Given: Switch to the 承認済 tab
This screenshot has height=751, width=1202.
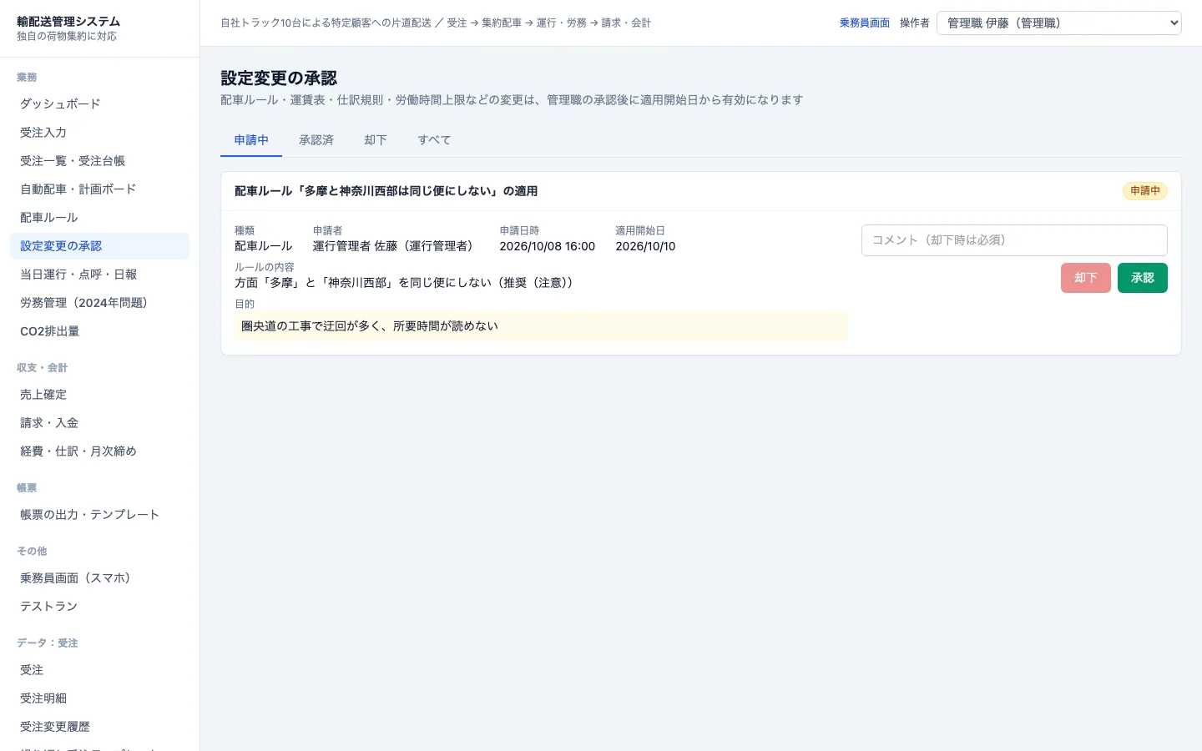Looking at the screenshot, I should pyautogui.click(x=316, y=140).
